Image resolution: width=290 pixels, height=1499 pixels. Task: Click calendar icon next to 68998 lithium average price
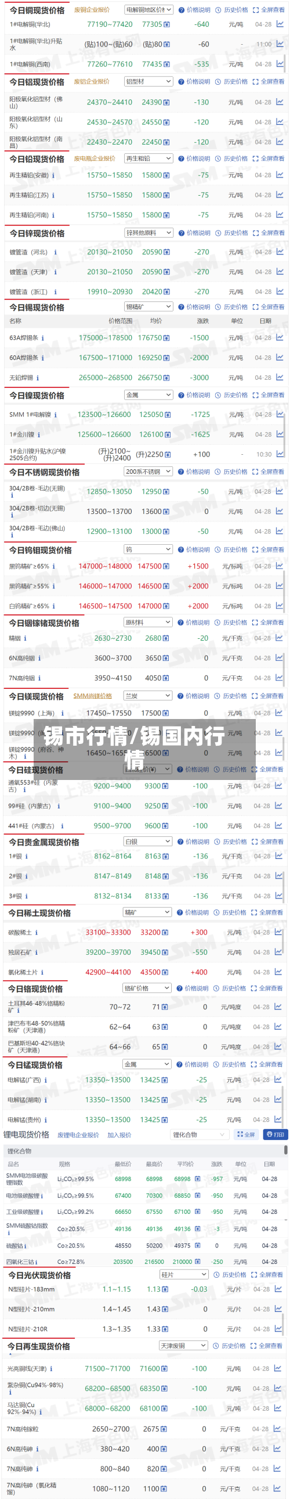click(x=198, y=1179)
